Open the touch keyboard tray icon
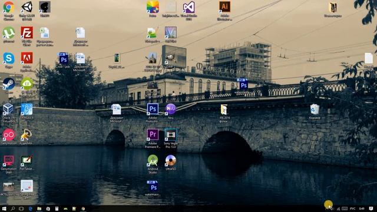Screen dimensions: 377x212 [345, 208]
